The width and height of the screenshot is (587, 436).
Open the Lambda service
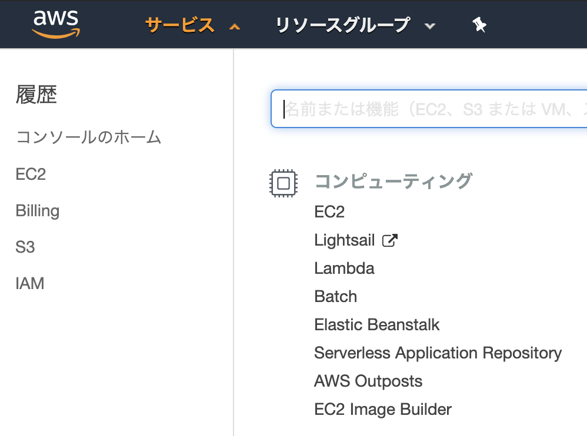click(344, 268)
